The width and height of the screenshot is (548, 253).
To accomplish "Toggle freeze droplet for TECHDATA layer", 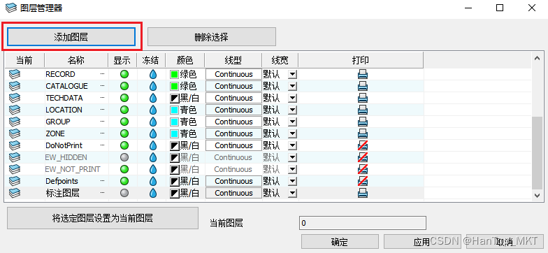I will (152, 98).
